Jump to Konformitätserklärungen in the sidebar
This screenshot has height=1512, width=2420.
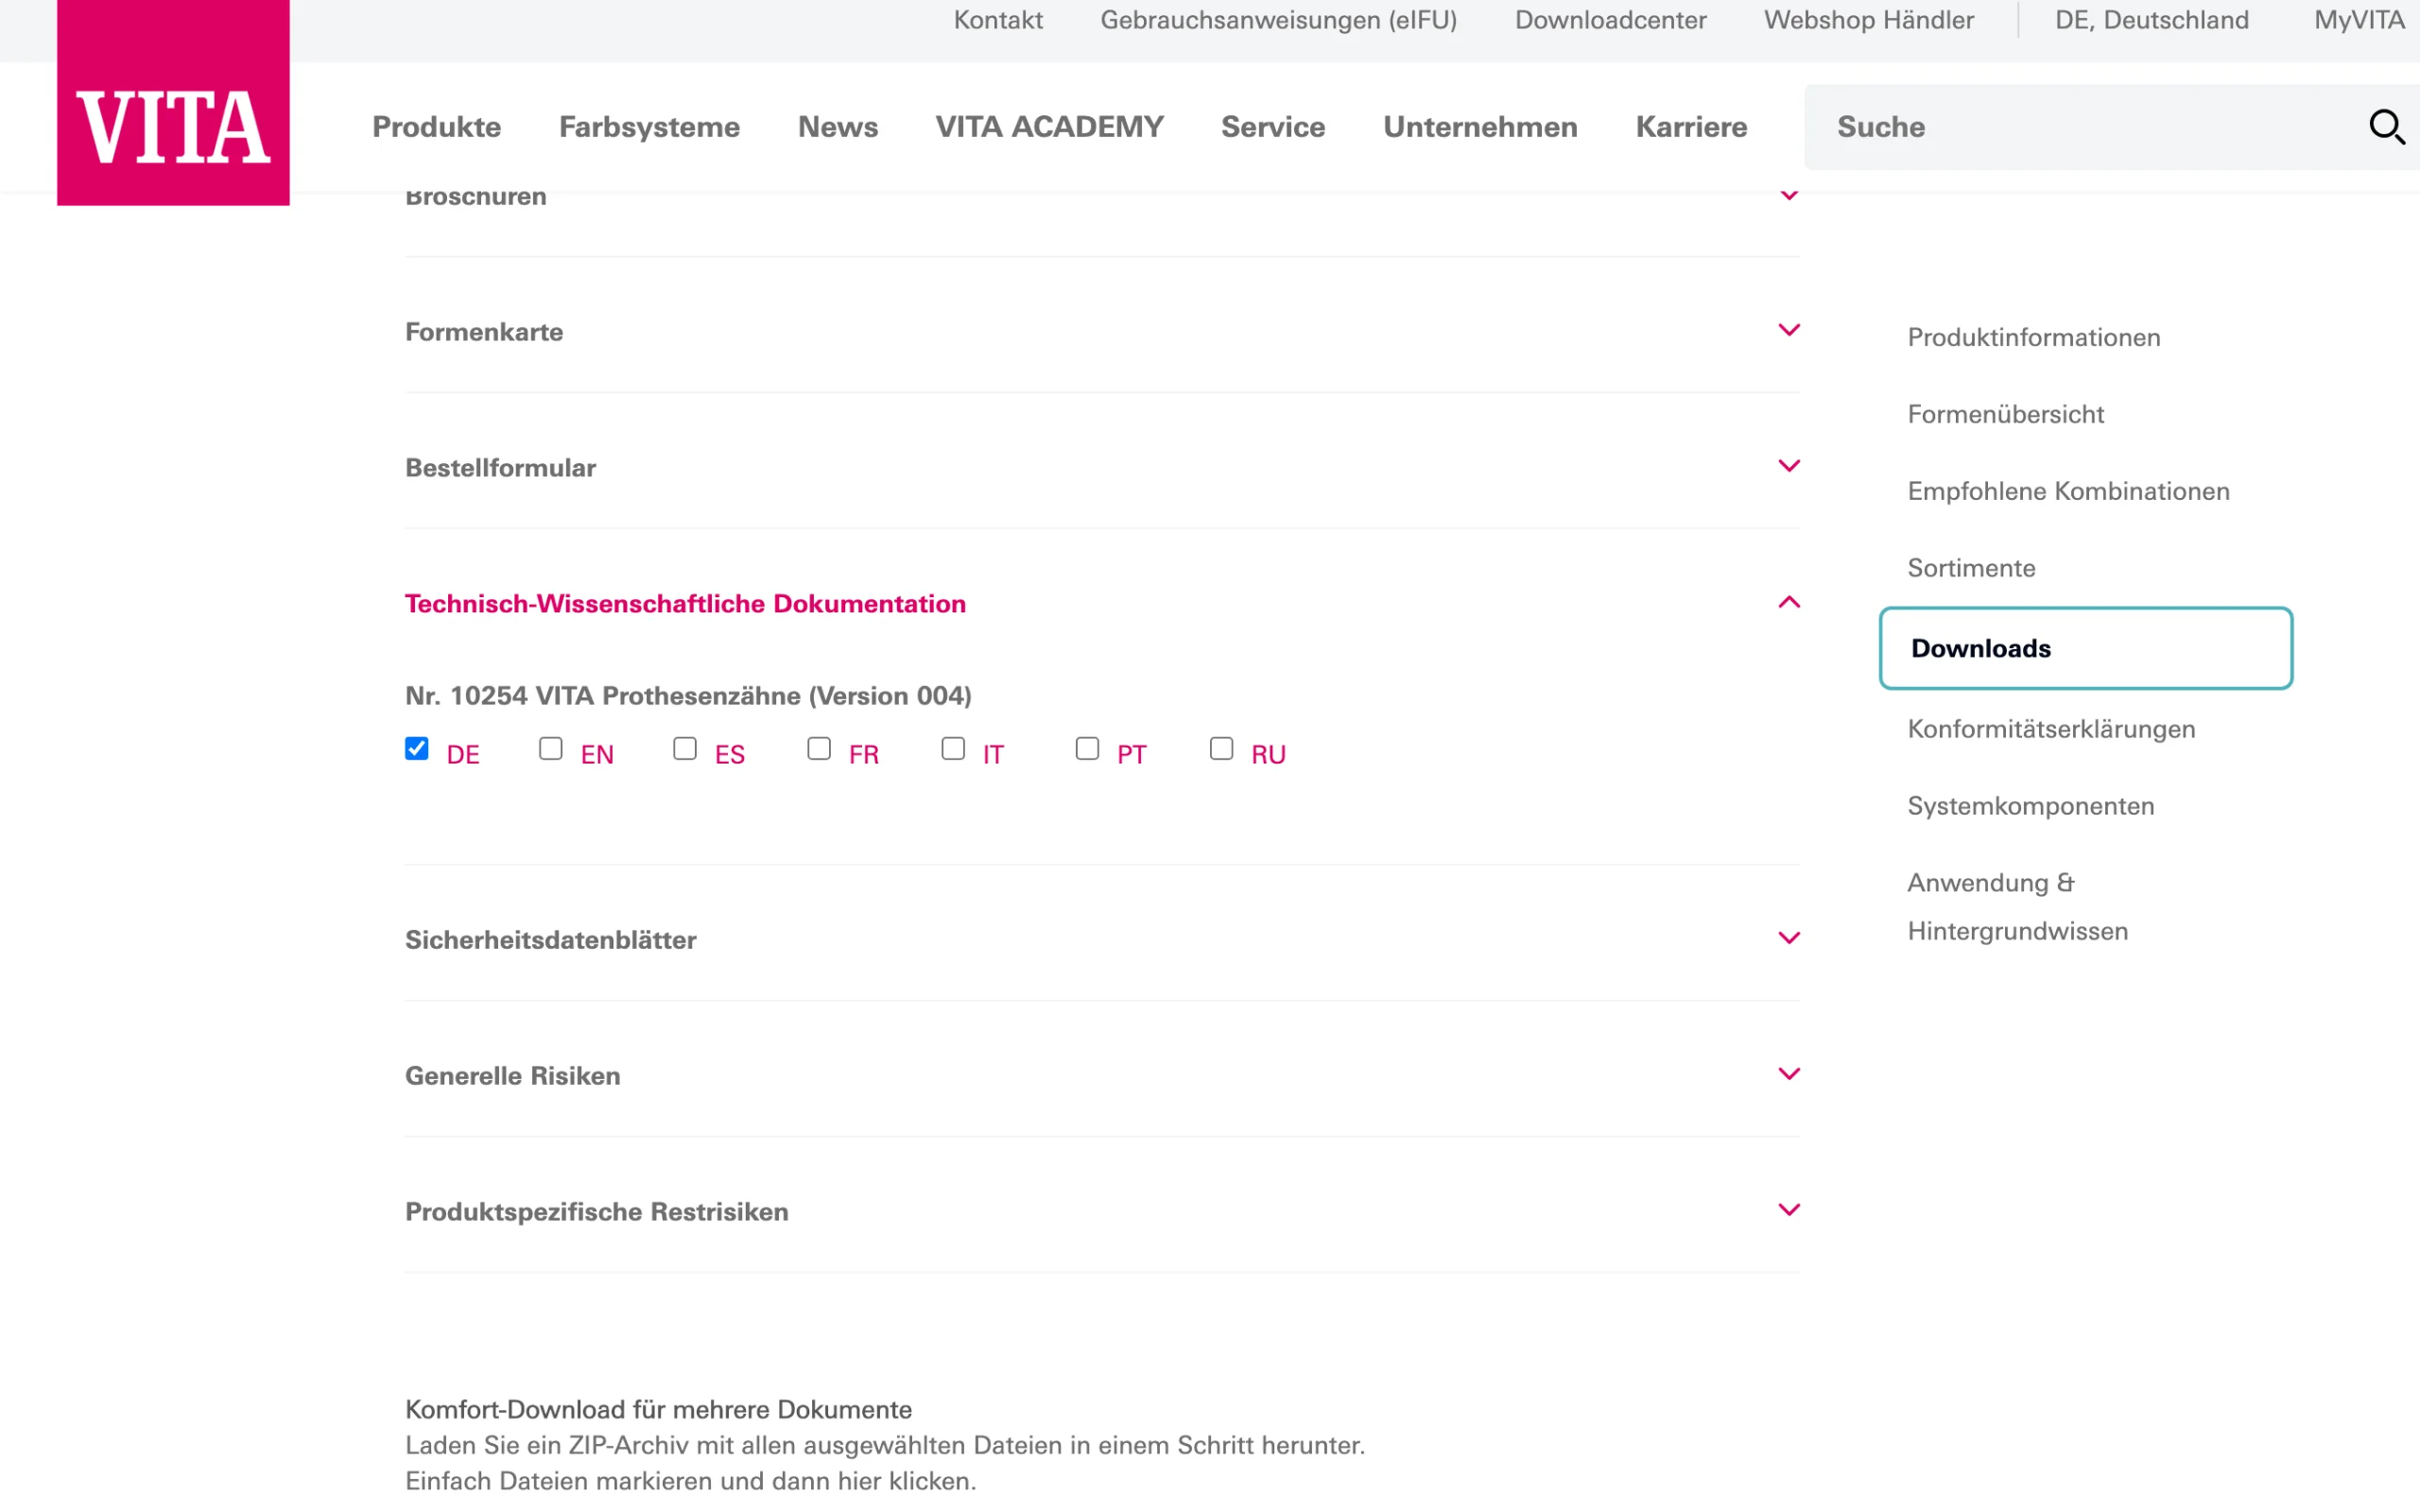point(2052,730)
